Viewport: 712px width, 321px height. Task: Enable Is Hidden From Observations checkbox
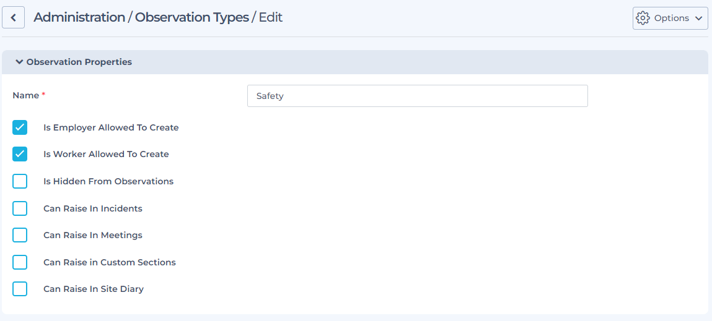(x=20, y=181)
